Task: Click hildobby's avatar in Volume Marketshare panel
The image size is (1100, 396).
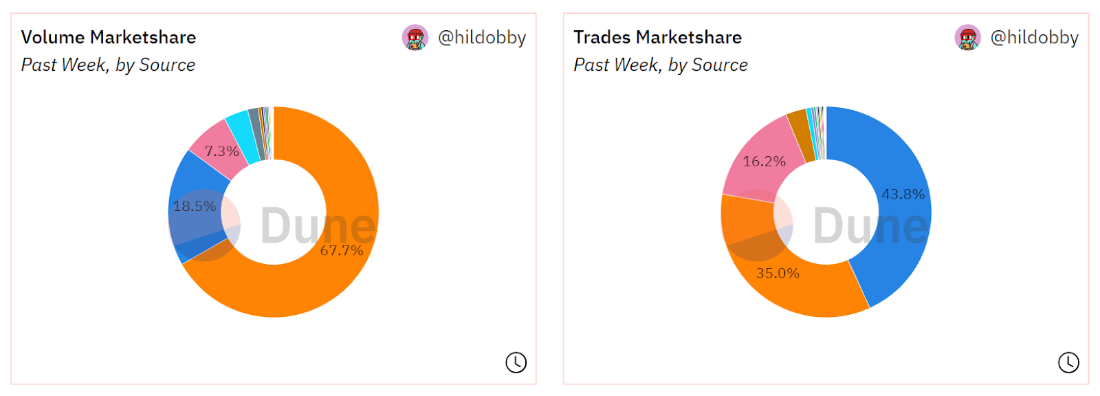Action: coord(415,38)
